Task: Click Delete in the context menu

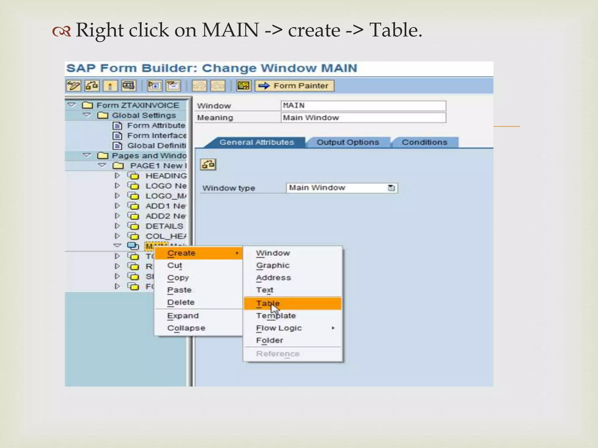Action: coord(181,302)
